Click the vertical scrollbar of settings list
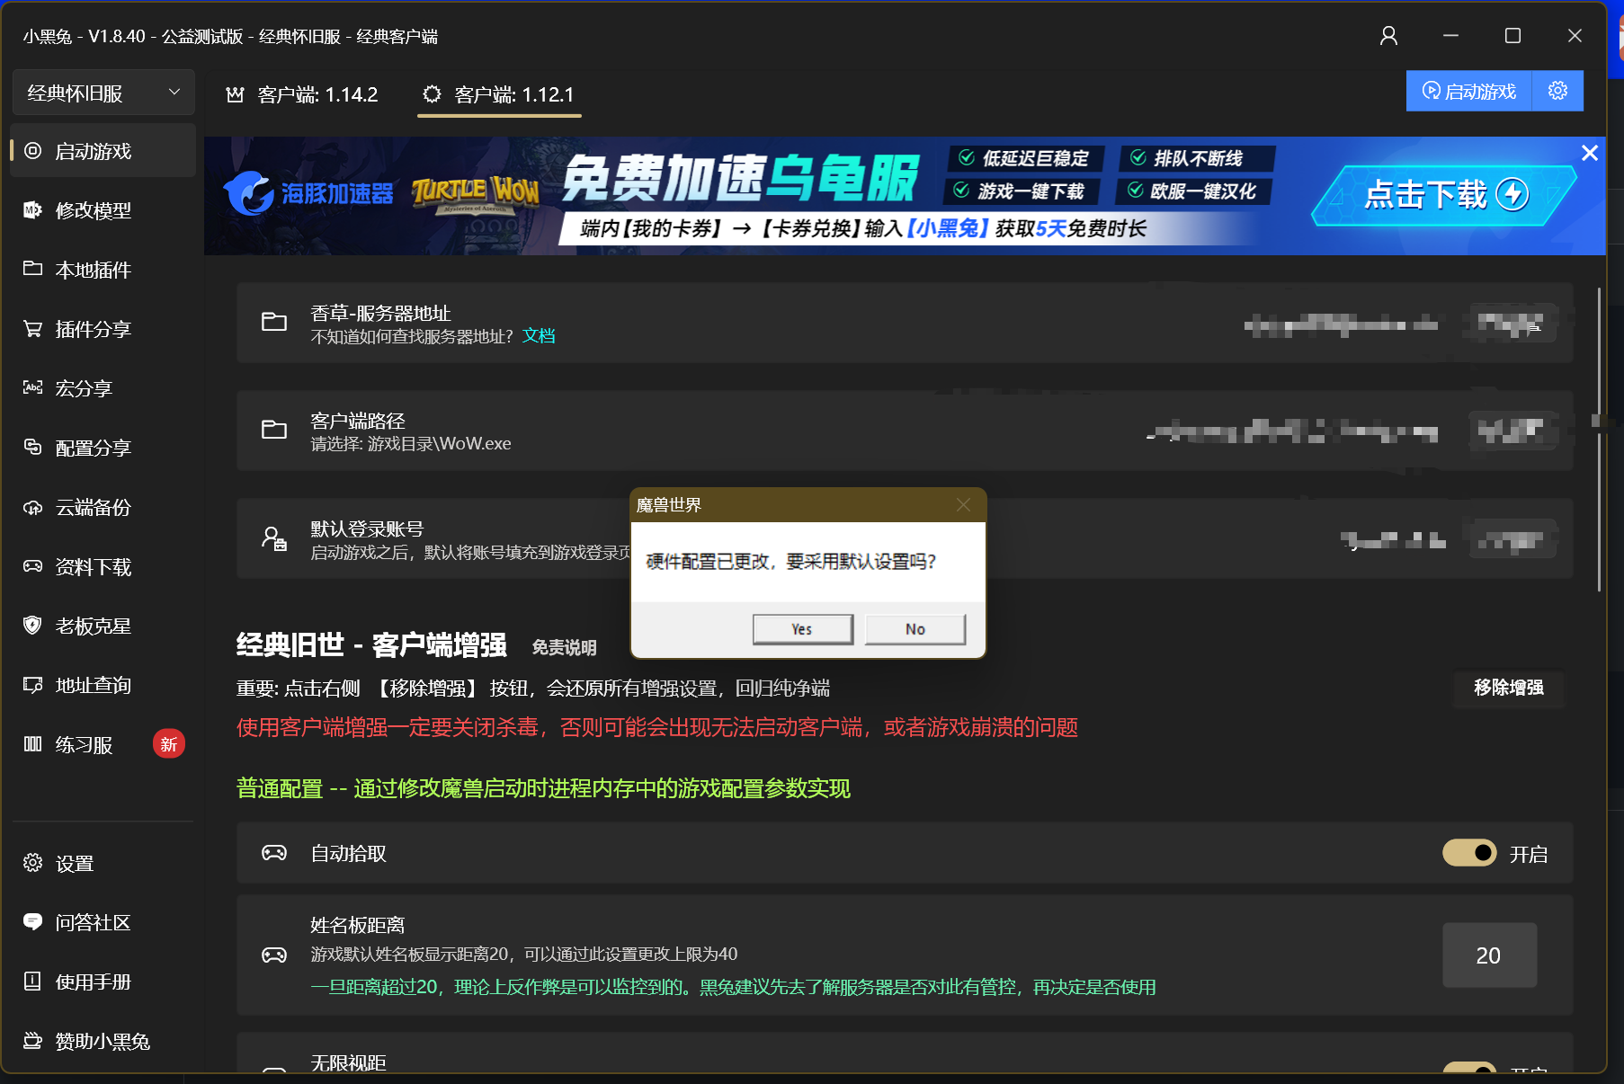The image size is (1624, 1084). coord(1599,439)
